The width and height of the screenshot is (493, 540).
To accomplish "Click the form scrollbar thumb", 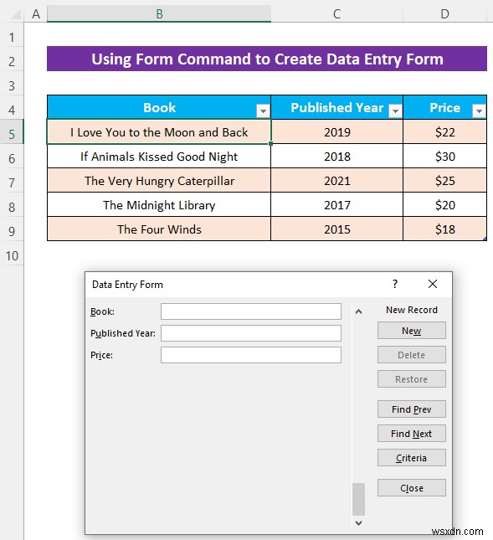I will pyautogui.click(x=358, y=499).
